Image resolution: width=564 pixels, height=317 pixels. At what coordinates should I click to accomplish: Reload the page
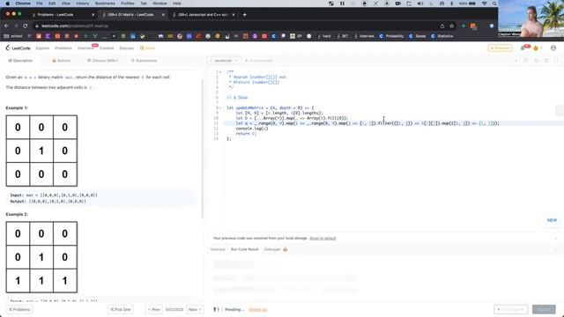click(x=26, y=26)
